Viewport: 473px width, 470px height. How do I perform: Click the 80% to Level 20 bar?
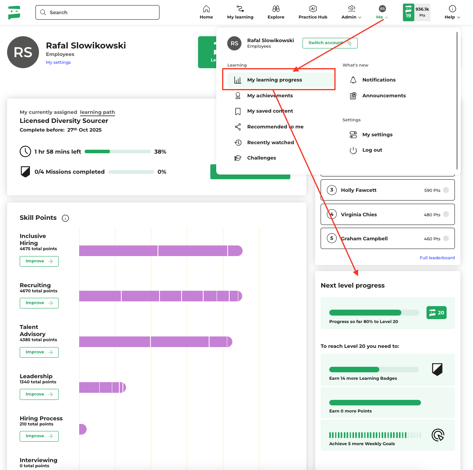(374, 313)
